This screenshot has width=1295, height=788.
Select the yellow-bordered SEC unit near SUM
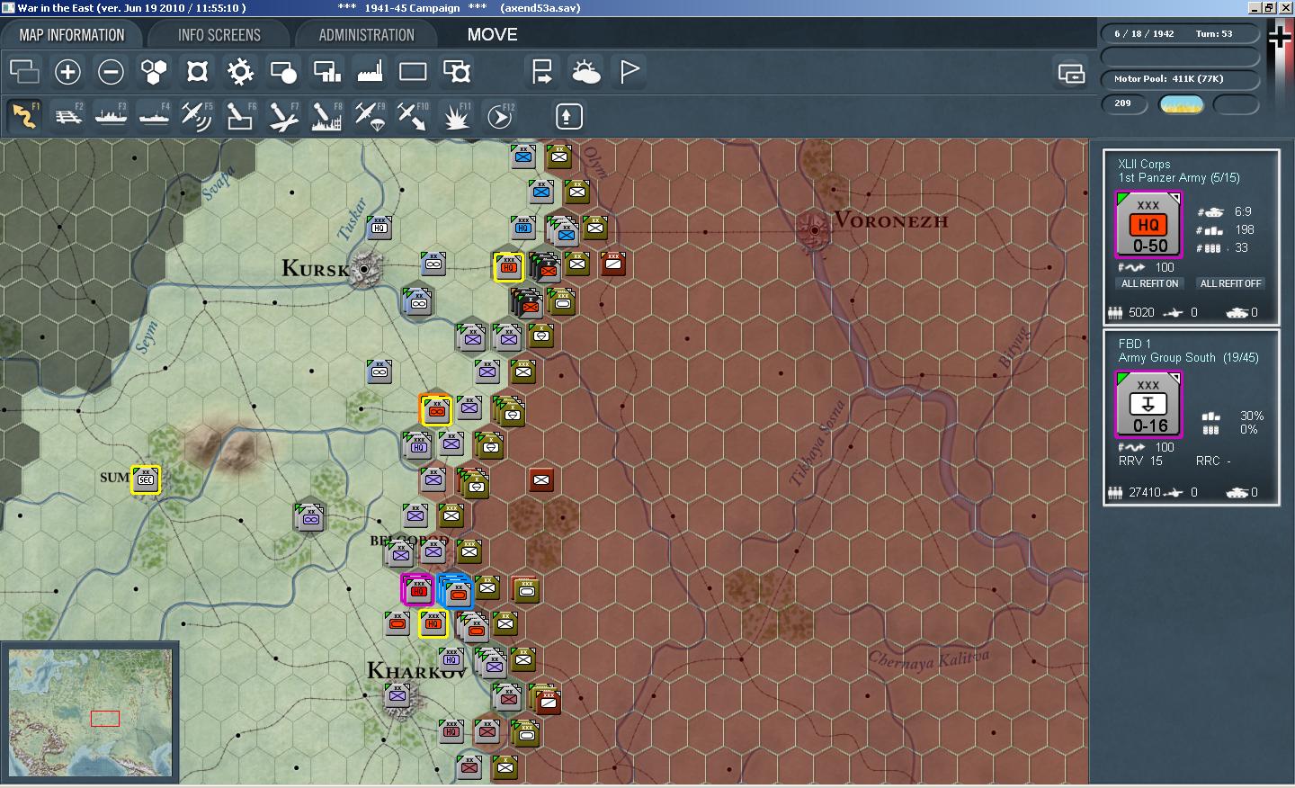(146, 479)
